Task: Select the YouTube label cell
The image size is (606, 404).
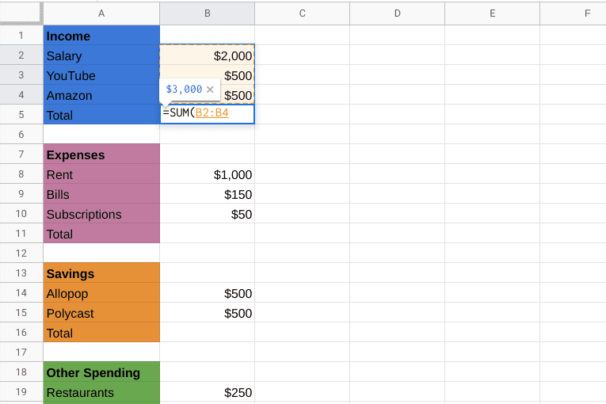Action: [x=101, y=75]
